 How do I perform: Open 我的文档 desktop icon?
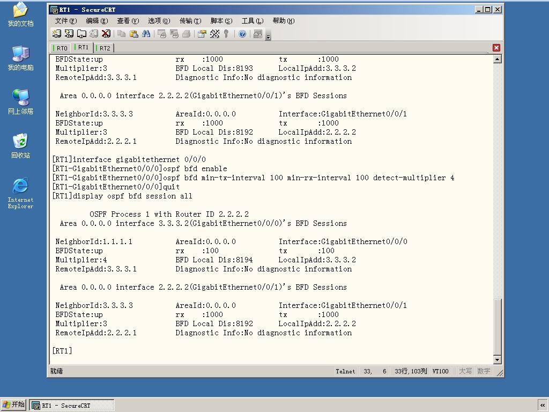(x=20, y=14)
